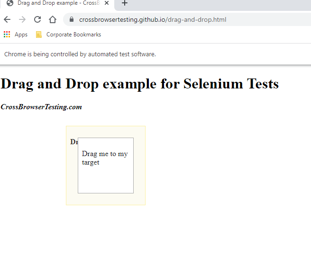
Task: Click the forward navigation arrow
Action: pyautogui.click(x=22, y=19)
